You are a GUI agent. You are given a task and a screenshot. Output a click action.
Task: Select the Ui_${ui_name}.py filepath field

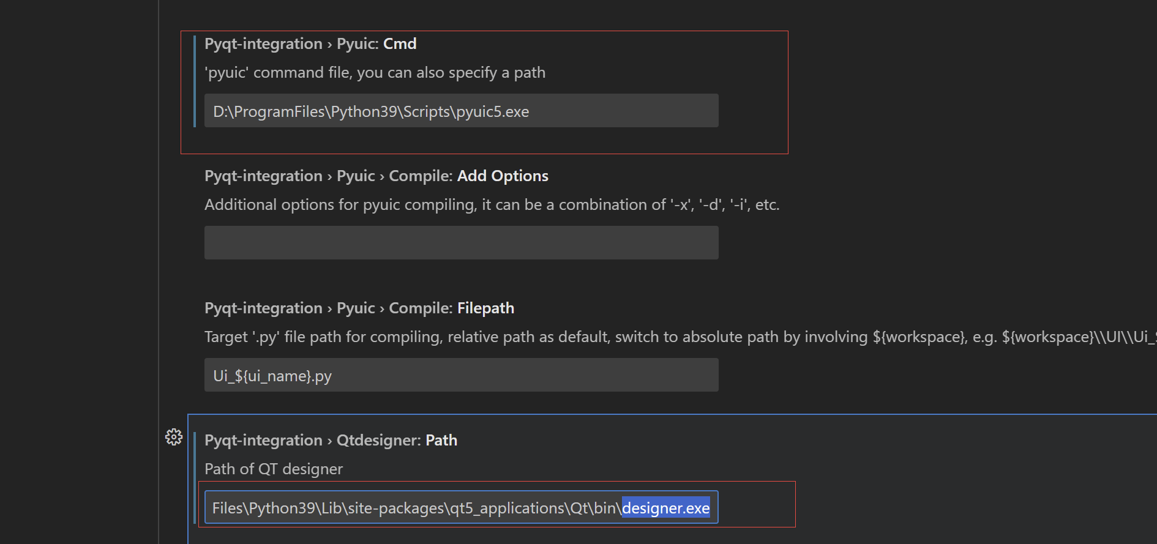[x=461, y=375]
